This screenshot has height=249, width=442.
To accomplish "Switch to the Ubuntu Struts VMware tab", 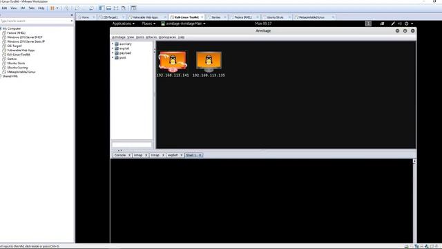I will coord(275,17).
